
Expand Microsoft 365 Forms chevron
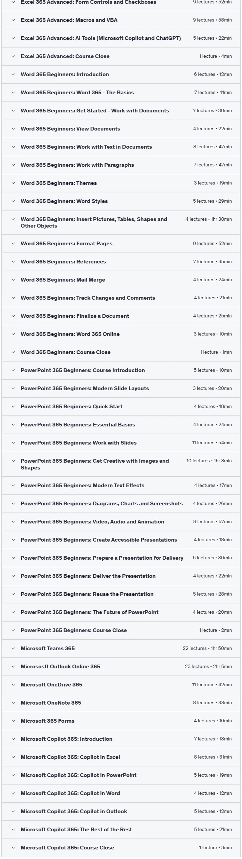(x=13, y=721)
